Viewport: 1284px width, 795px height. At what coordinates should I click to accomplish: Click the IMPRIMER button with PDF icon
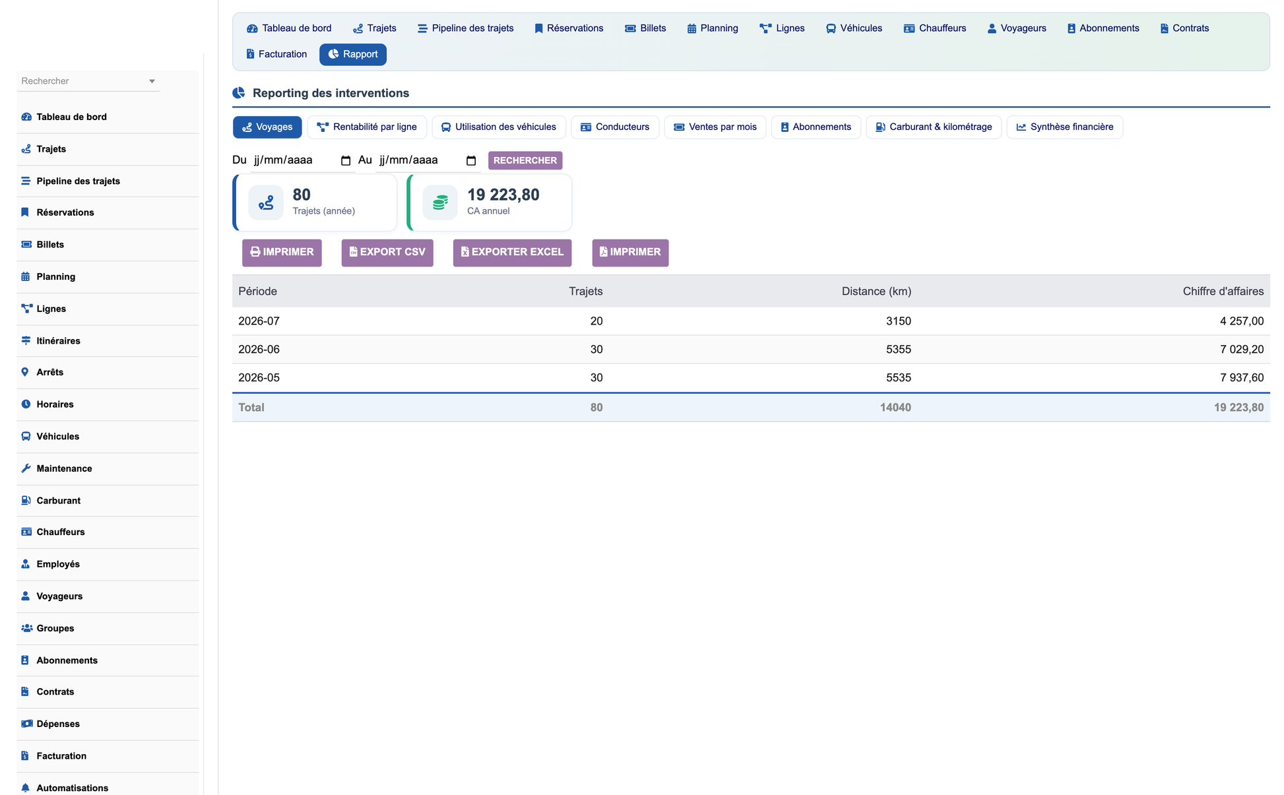pyautogui.click(x=630, y=253)
